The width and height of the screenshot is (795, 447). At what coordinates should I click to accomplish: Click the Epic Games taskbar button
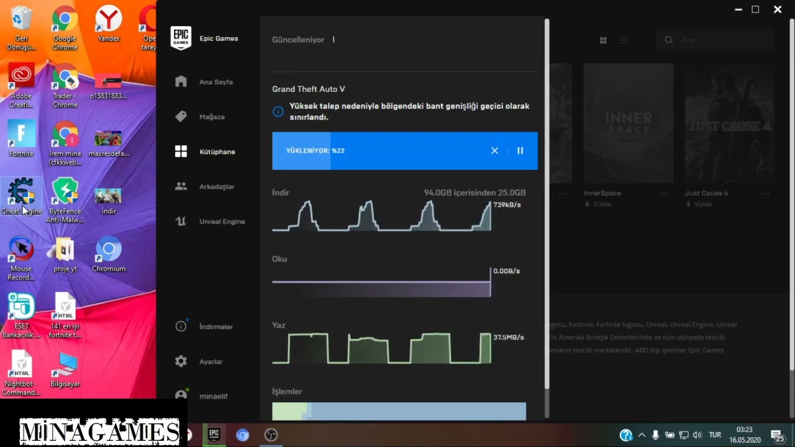pyautogui.click(x=214, y=435)
